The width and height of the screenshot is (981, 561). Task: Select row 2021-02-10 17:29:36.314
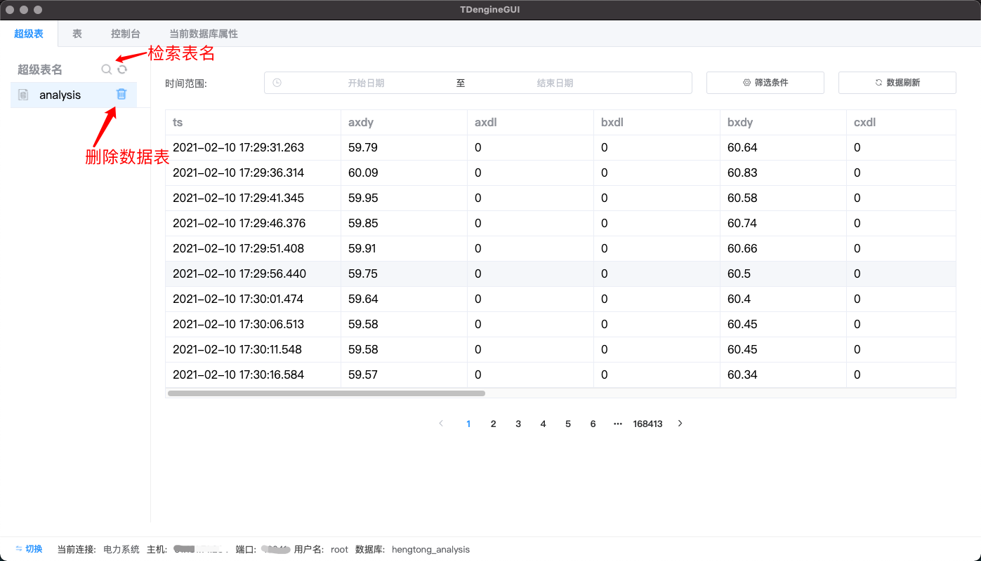[560, 173]
